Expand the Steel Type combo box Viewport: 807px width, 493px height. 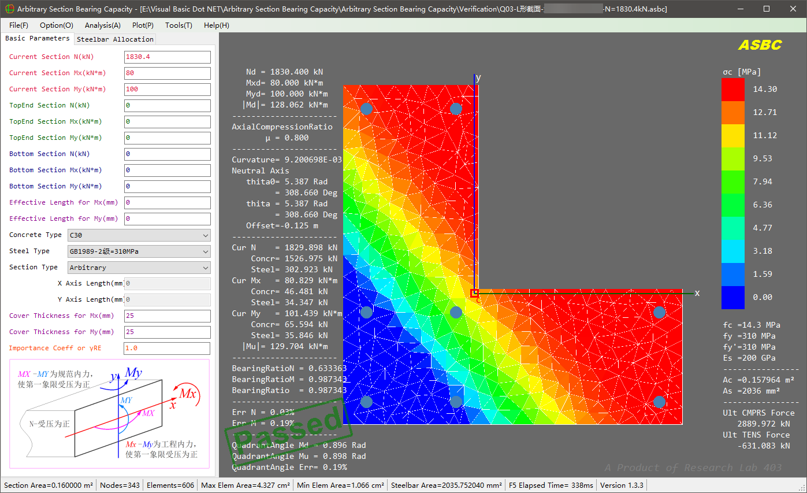coord(139,251)
